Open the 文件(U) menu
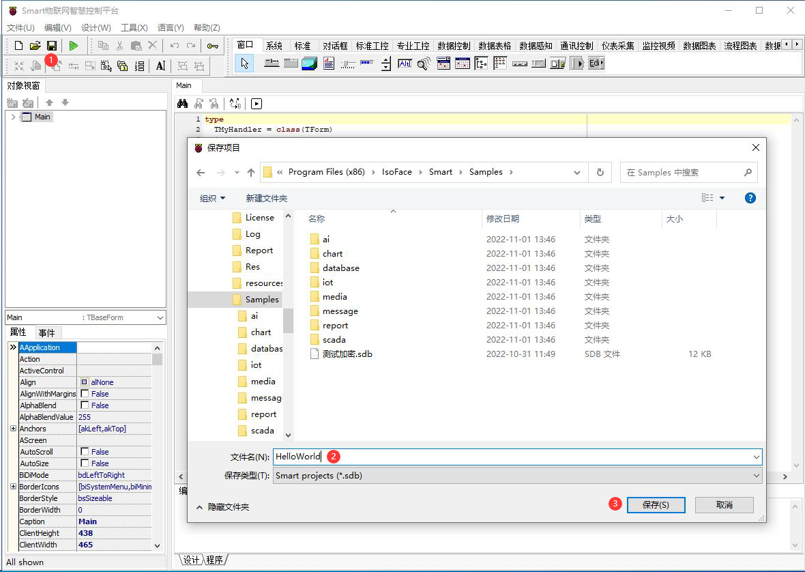 click(x=20, y=28)
